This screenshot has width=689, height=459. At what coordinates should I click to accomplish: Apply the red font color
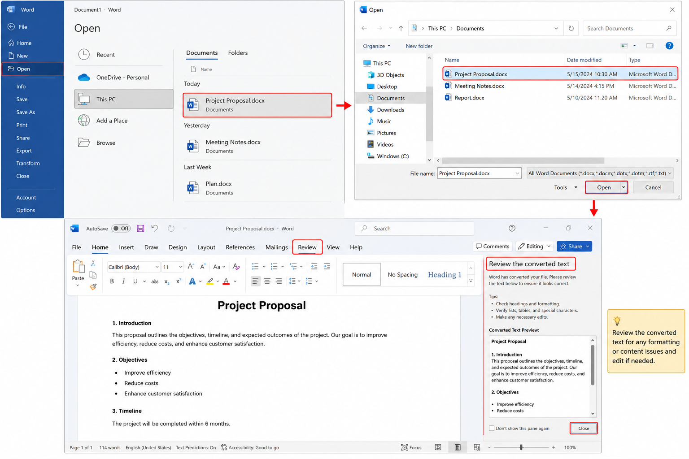[x=227, y=281]
